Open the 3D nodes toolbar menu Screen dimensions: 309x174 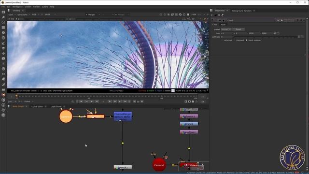click(x=3, y=58)
